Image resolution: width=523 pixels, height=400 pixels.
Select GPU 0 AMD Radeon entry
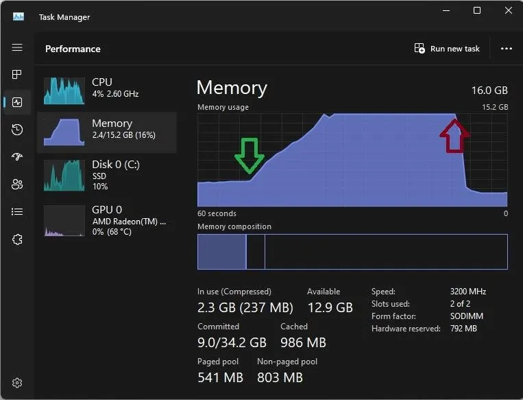point(107,220)
